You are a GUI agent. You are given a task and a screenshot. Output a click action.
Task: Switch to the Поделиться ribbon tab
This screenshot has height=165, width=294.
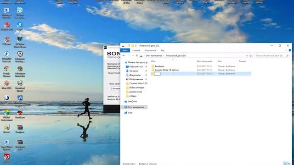click(150, 50)
